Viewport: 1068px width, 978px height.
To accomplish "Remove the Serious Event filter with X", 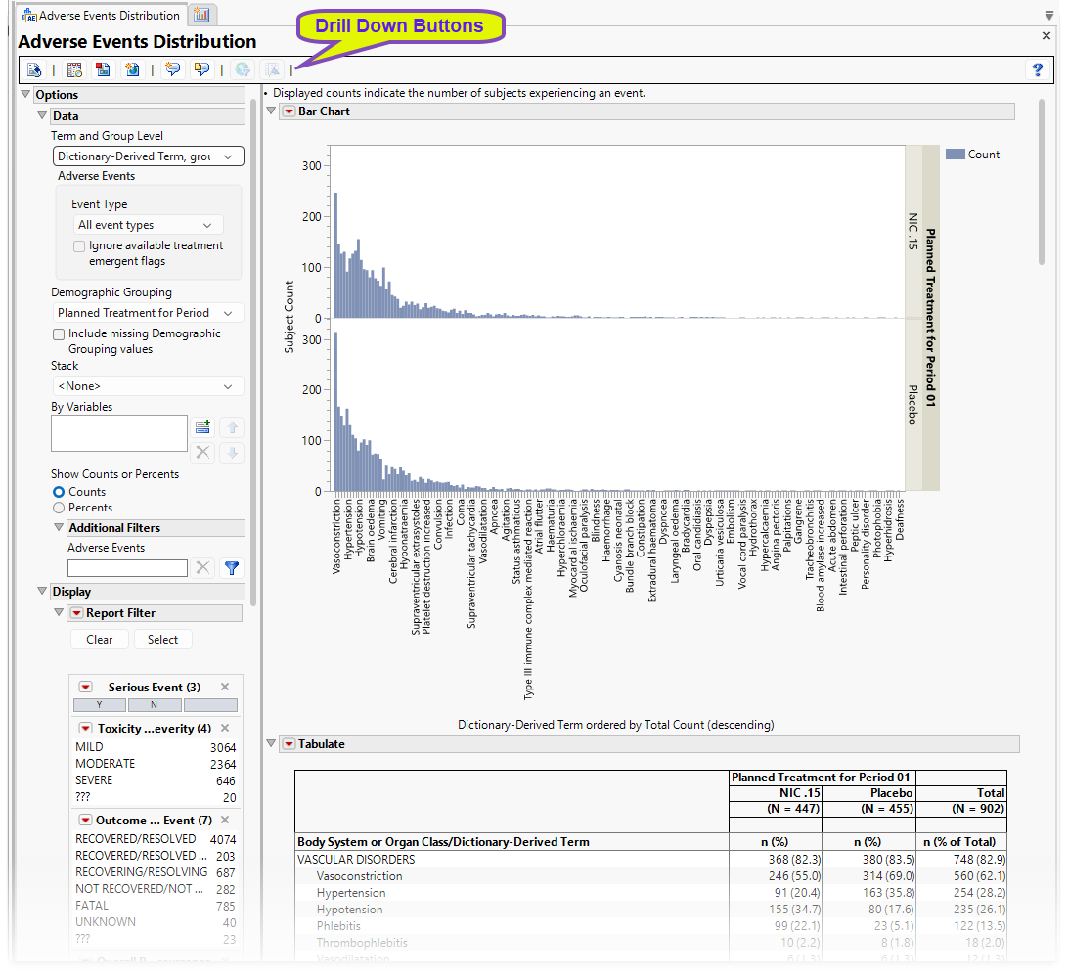I will point(225,687).
